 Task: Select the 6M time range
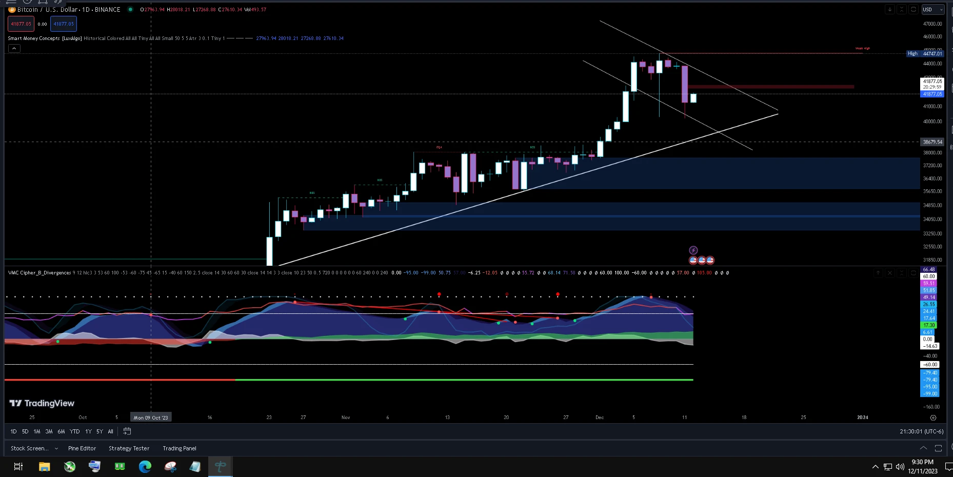point(61,431)
